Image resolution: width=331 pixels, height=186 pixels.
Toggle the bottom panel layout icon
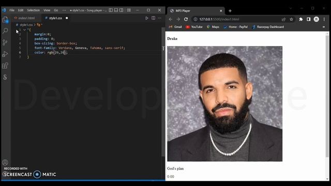tap(116, 10)
